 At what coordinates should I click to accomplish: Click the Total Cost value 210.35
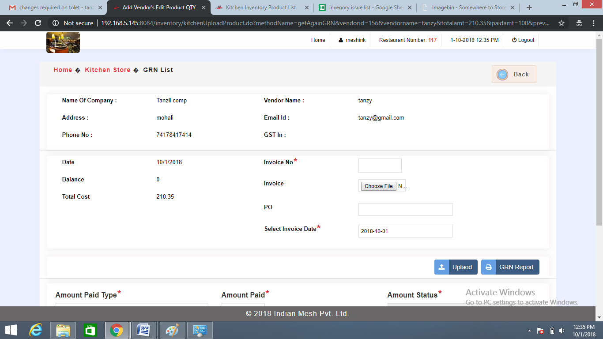tap(165, 197)
